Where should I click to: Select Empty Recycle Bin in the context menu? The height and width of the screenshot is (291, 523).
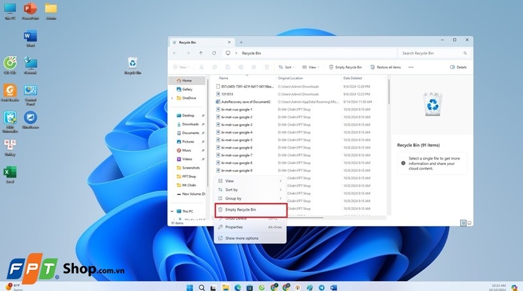[250, 210]
